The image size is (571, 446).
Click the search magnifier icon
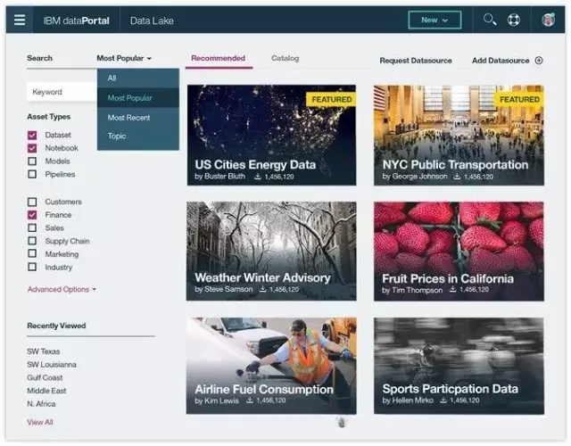pos(490,20)
